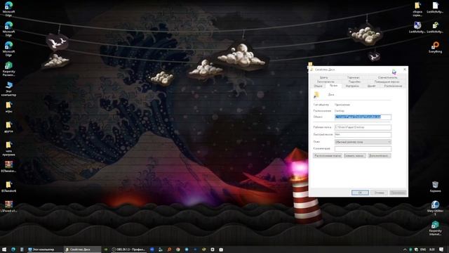Viewport: 449px width, 253px height.
Task: Switch to the Общие tab
Action: coord(318,86)
